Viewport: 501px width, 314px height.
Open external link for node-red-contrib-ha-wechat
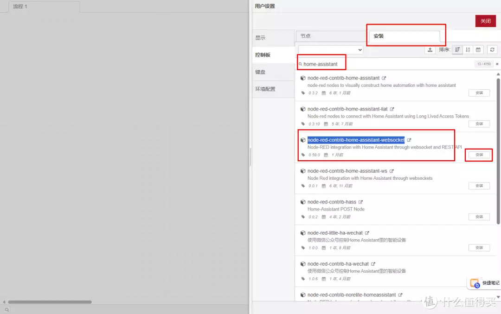373,264
